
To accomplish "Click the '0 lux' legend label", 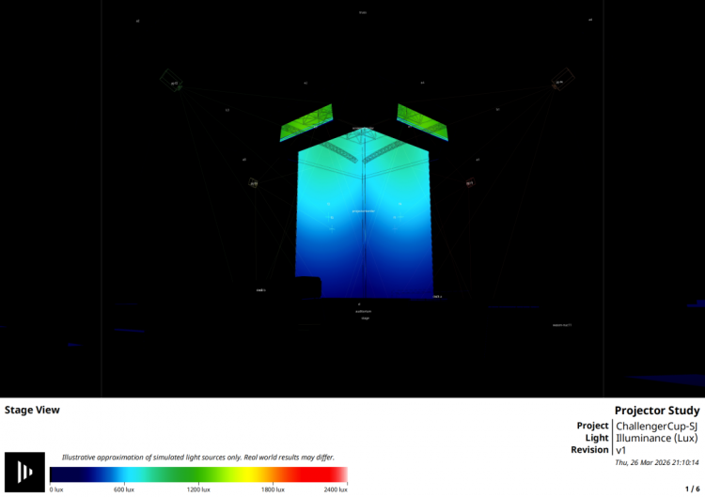I will pos(56,489).
